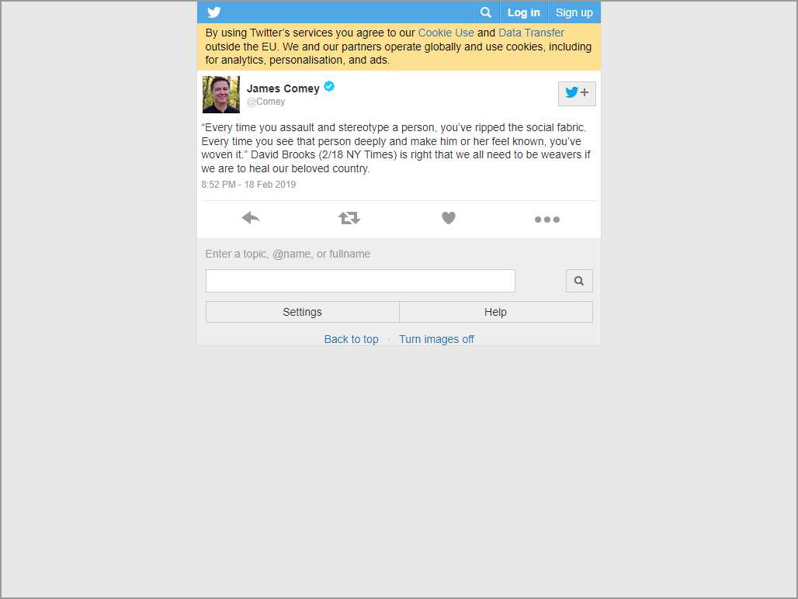Screen dimensions: 798x599
Task: Submit search with bottom magnifier button
Action: pyautogui.click(x=579, y=281)
